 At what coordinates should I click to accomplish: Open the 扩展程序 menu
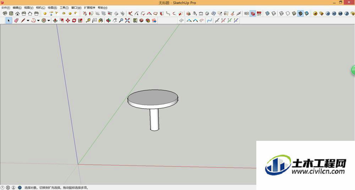[90, 8]
